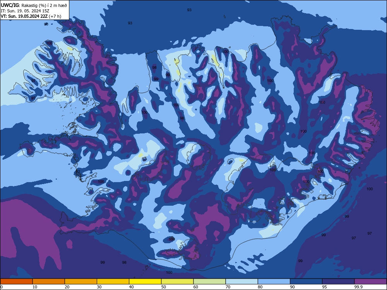This screenshot has width=387, height=290.
Task: Pick the amber 20–30 legend swatch
Action: pos(81,281)
